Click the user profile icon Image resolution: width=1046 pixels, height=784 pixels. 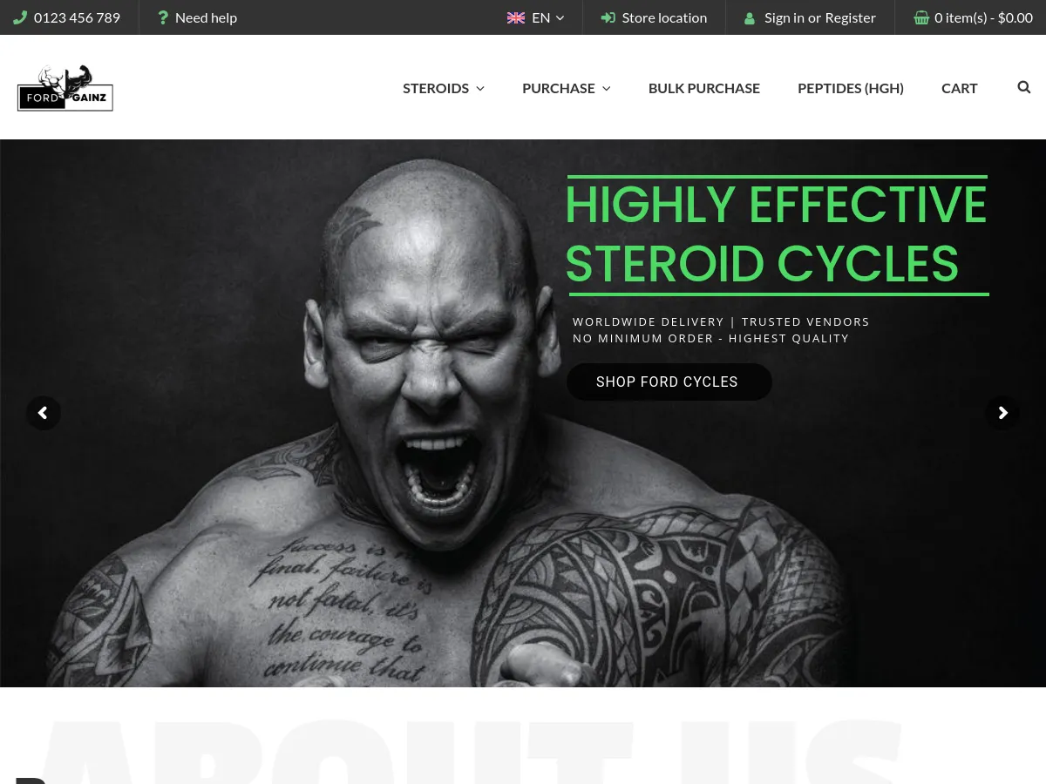coord(750,18)
